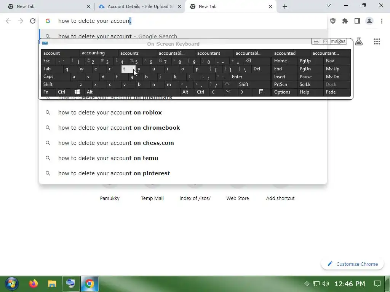The width and height of the screenshot is (390, 292).
Task: Open the Google apps grid
Action: tap(377, 41)
